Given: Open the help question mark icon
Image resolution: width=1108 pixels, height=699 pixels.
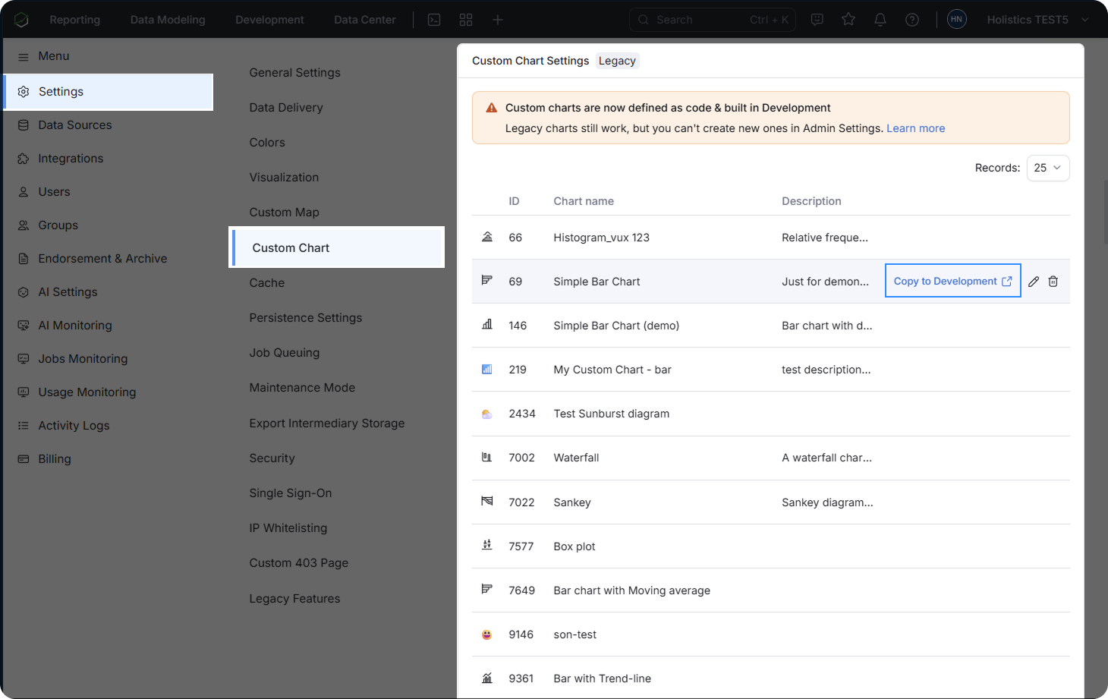Looking at the screenshot, I should tap(912, 20).
